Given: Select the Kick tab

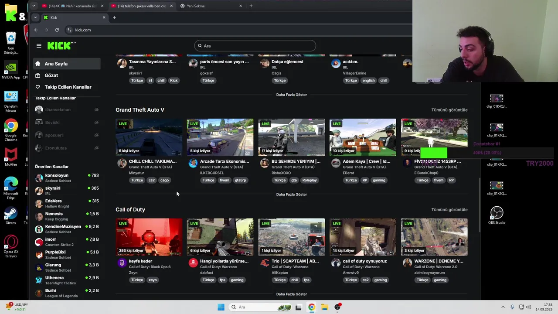Looking at the screenshot, I should point(74,17).
